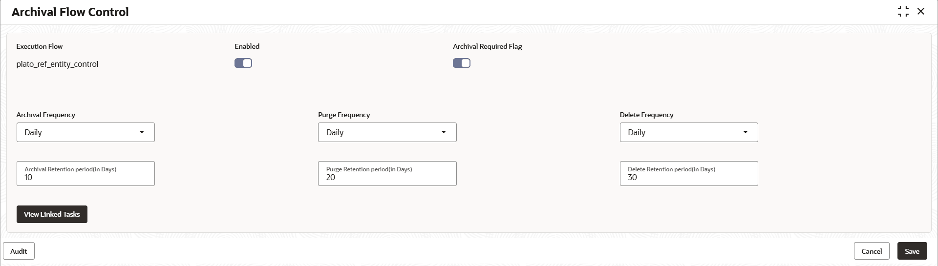
Task: Click the plato_ref_entity_control execution flow text
Action: [57, 64]
